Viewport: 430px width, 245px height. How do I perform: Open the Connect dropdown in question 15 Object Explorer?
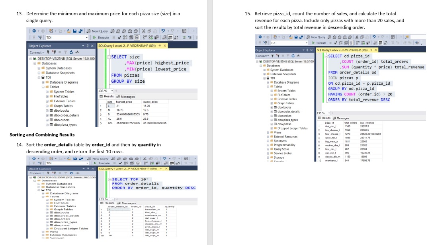pos(262,56)
